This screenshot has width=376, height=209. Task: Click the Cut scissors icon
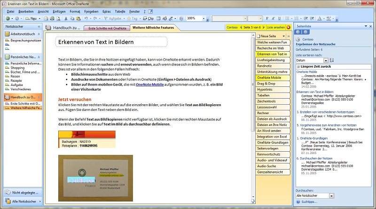pos(66,18)
